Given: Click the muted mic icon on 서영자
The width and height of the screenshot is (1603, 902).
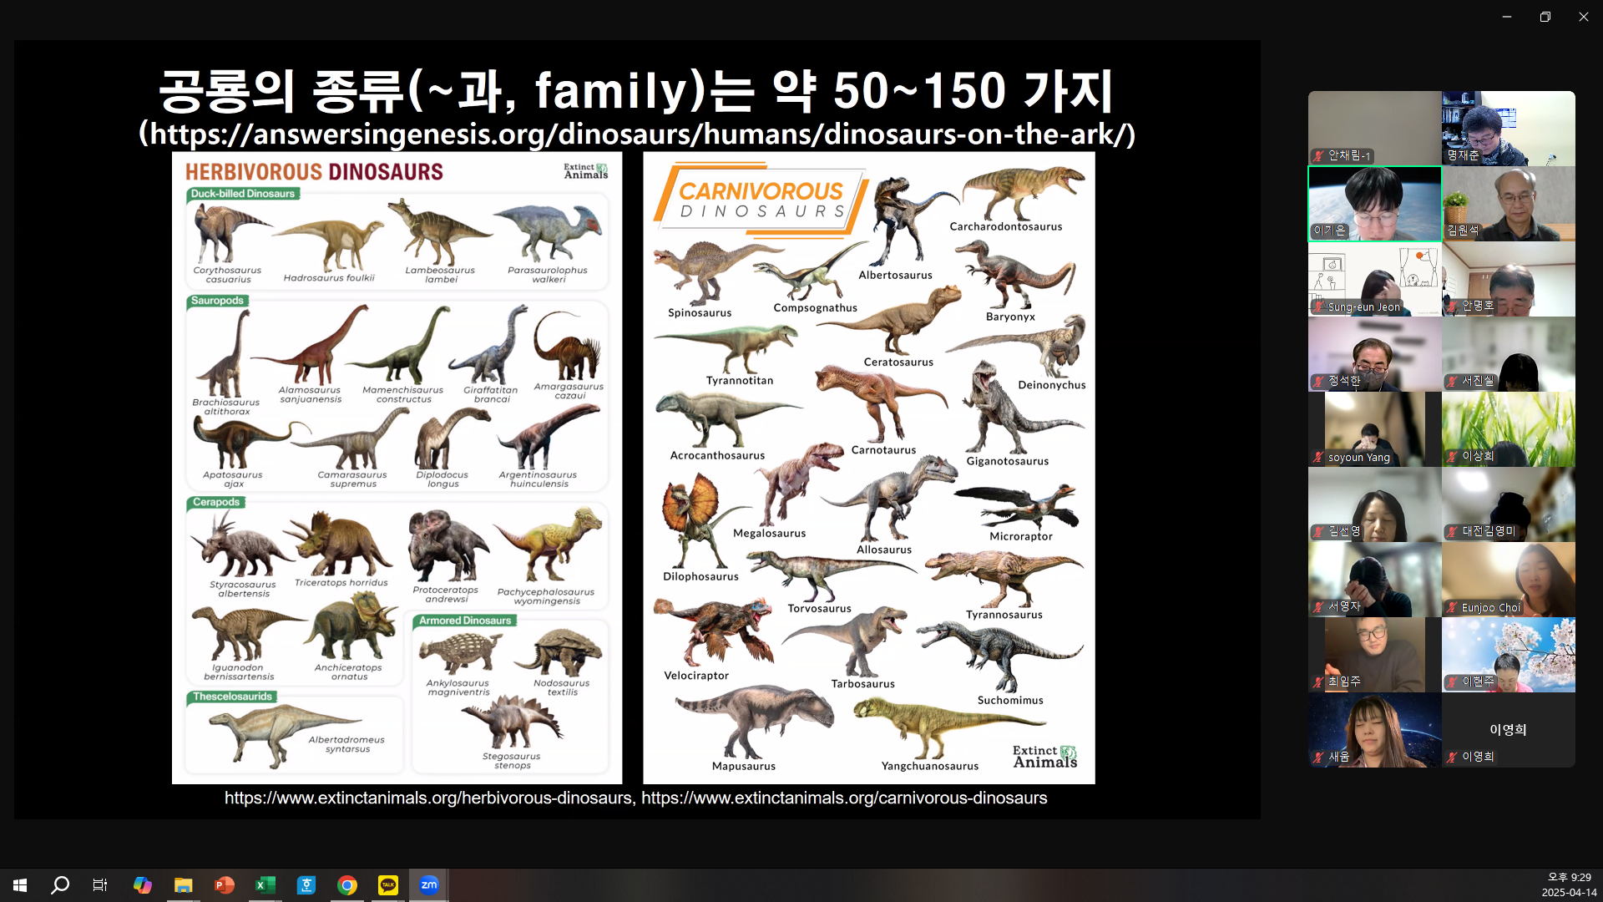Looking at the screenshot, I should tap(1318, 607).
